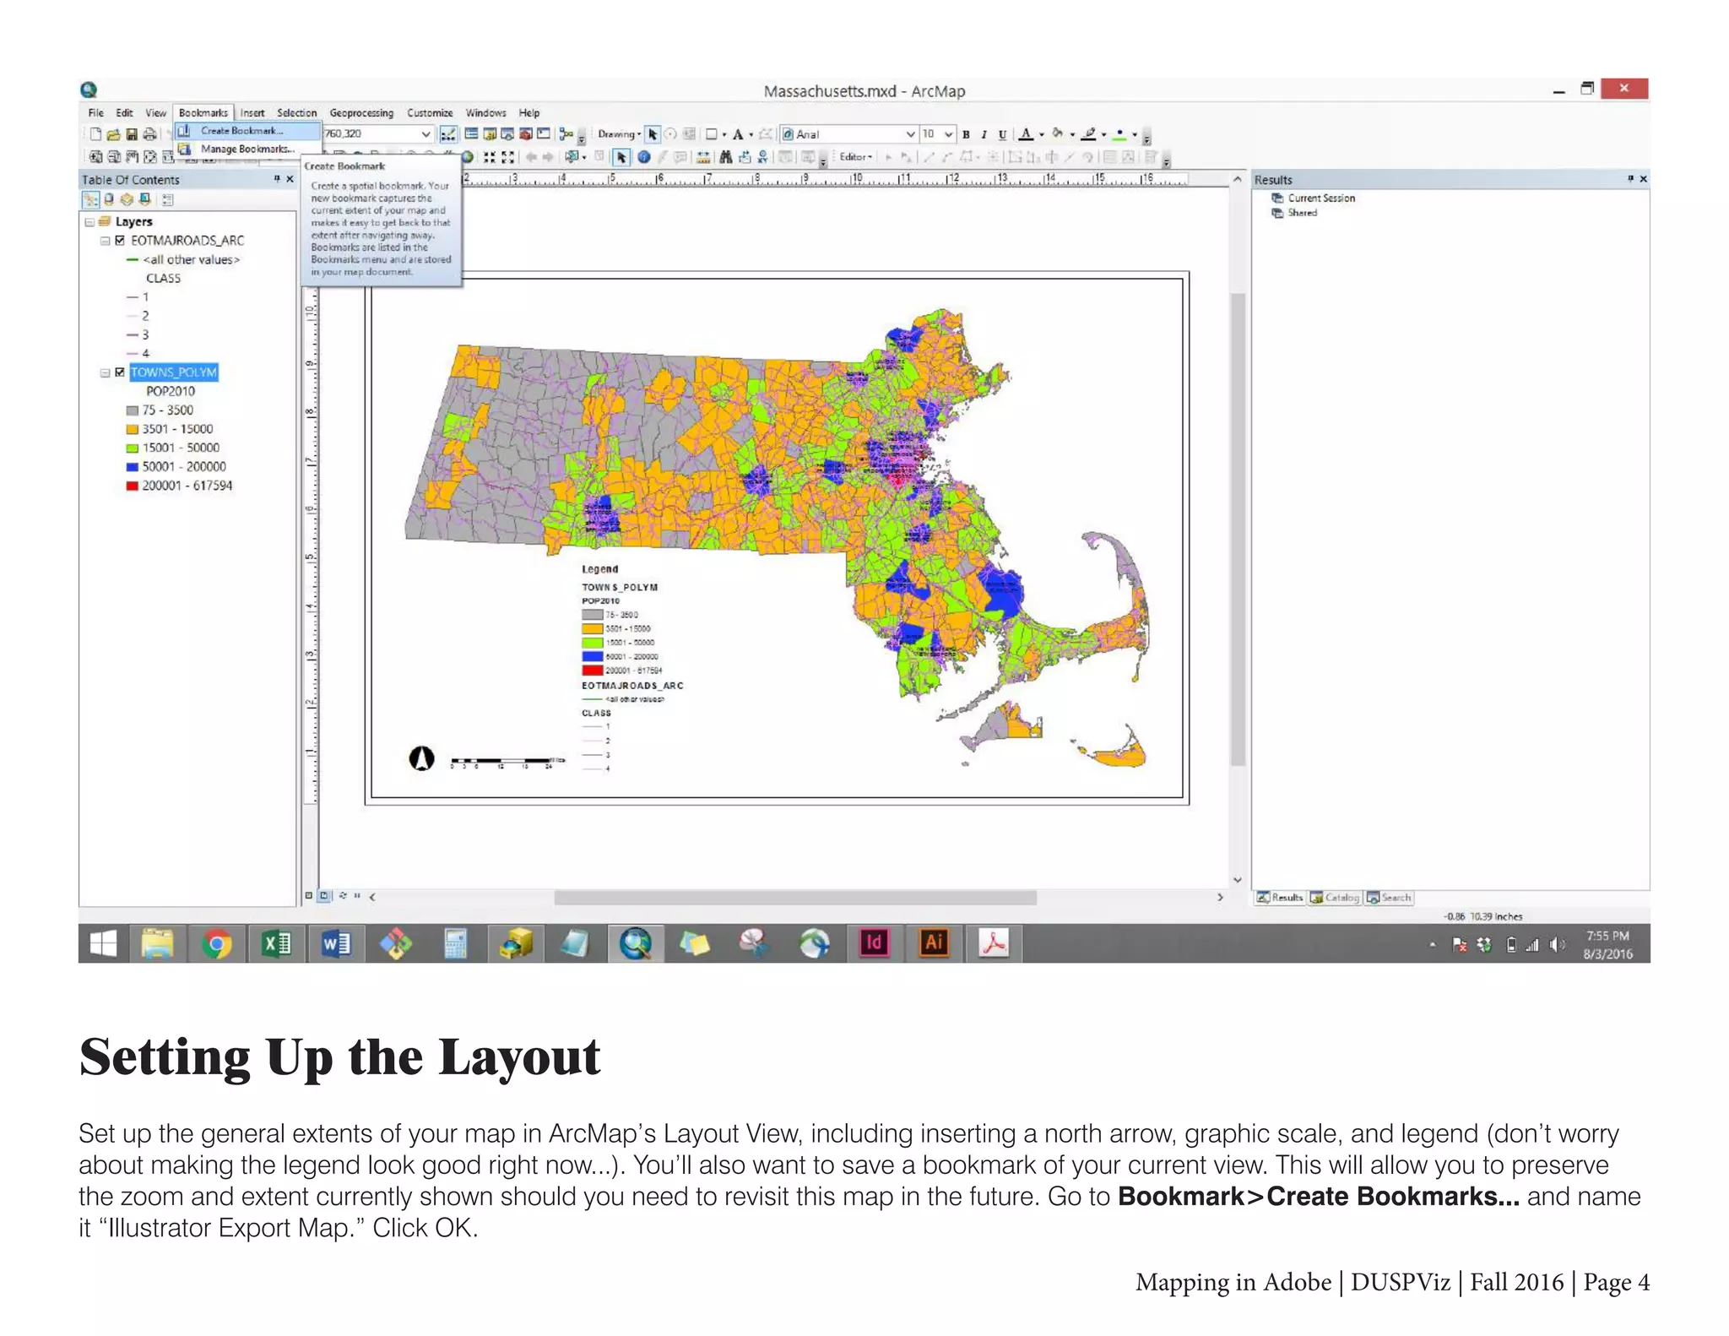
Task: Open the Drawing menu dropdown
Action: point(619,134)
